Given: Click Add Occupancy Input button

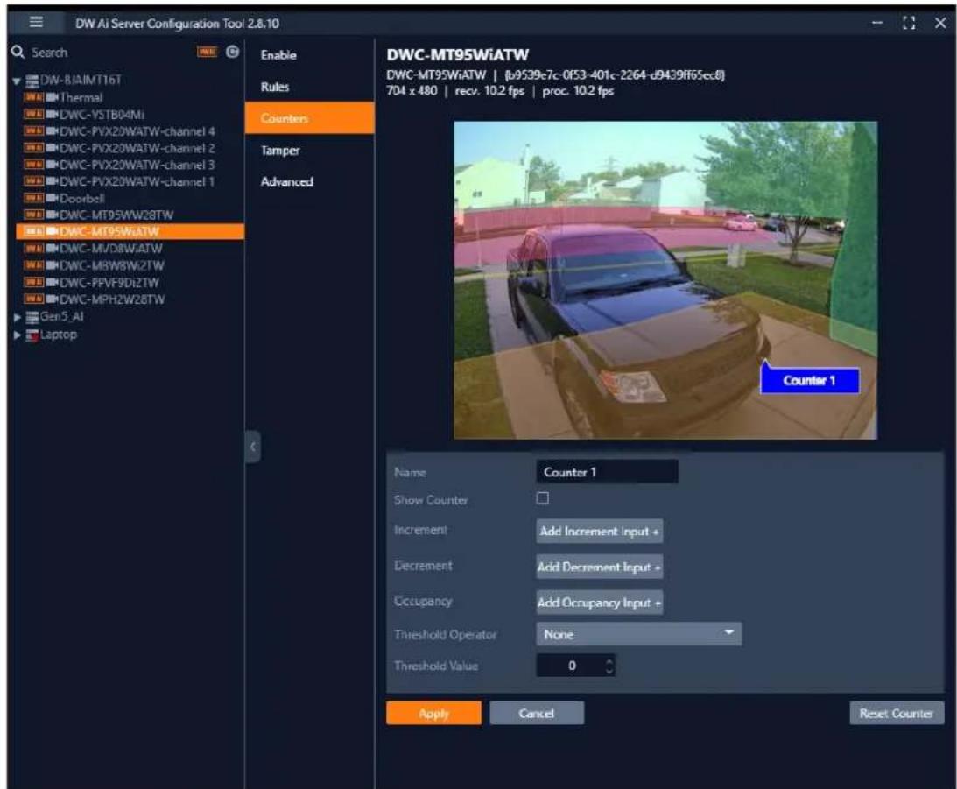Looking at the screenshot, I should point(600,602).
